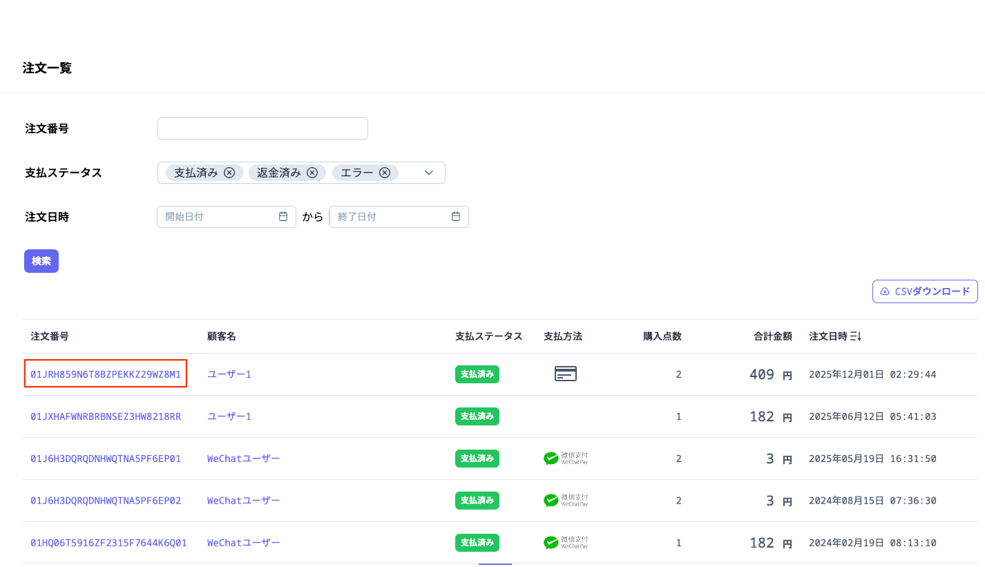Viewport: 985px width, 567px height.
Task: Click the 購入点数 column header
Action: tap(662, 336)
